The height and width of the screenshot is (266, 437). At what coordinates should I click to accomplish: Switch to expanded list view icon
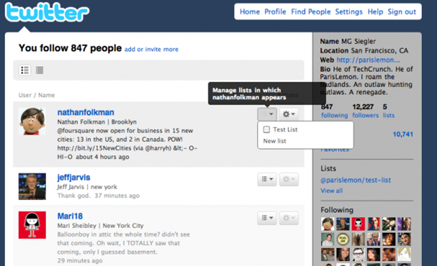(x=25, y=70)
